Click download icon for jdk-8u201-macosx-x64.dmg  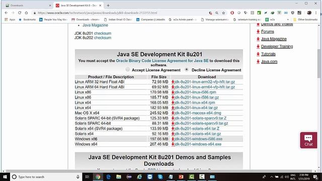173,113
